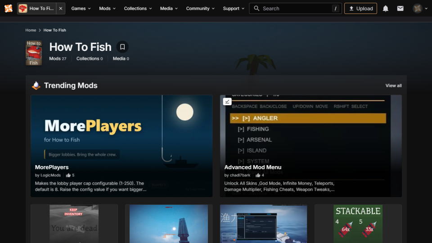Click MorePlayers description text
The image size is (432, 243).
[x=90, y=186]
